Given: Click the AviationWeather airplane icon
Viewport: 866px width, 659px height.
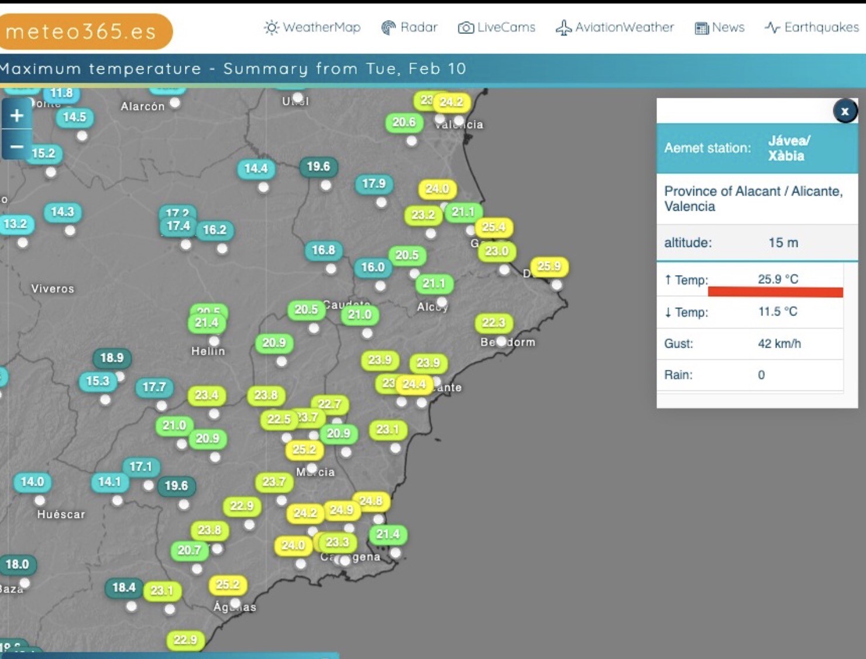Looking at the screenshot, I should pos(563,28).
